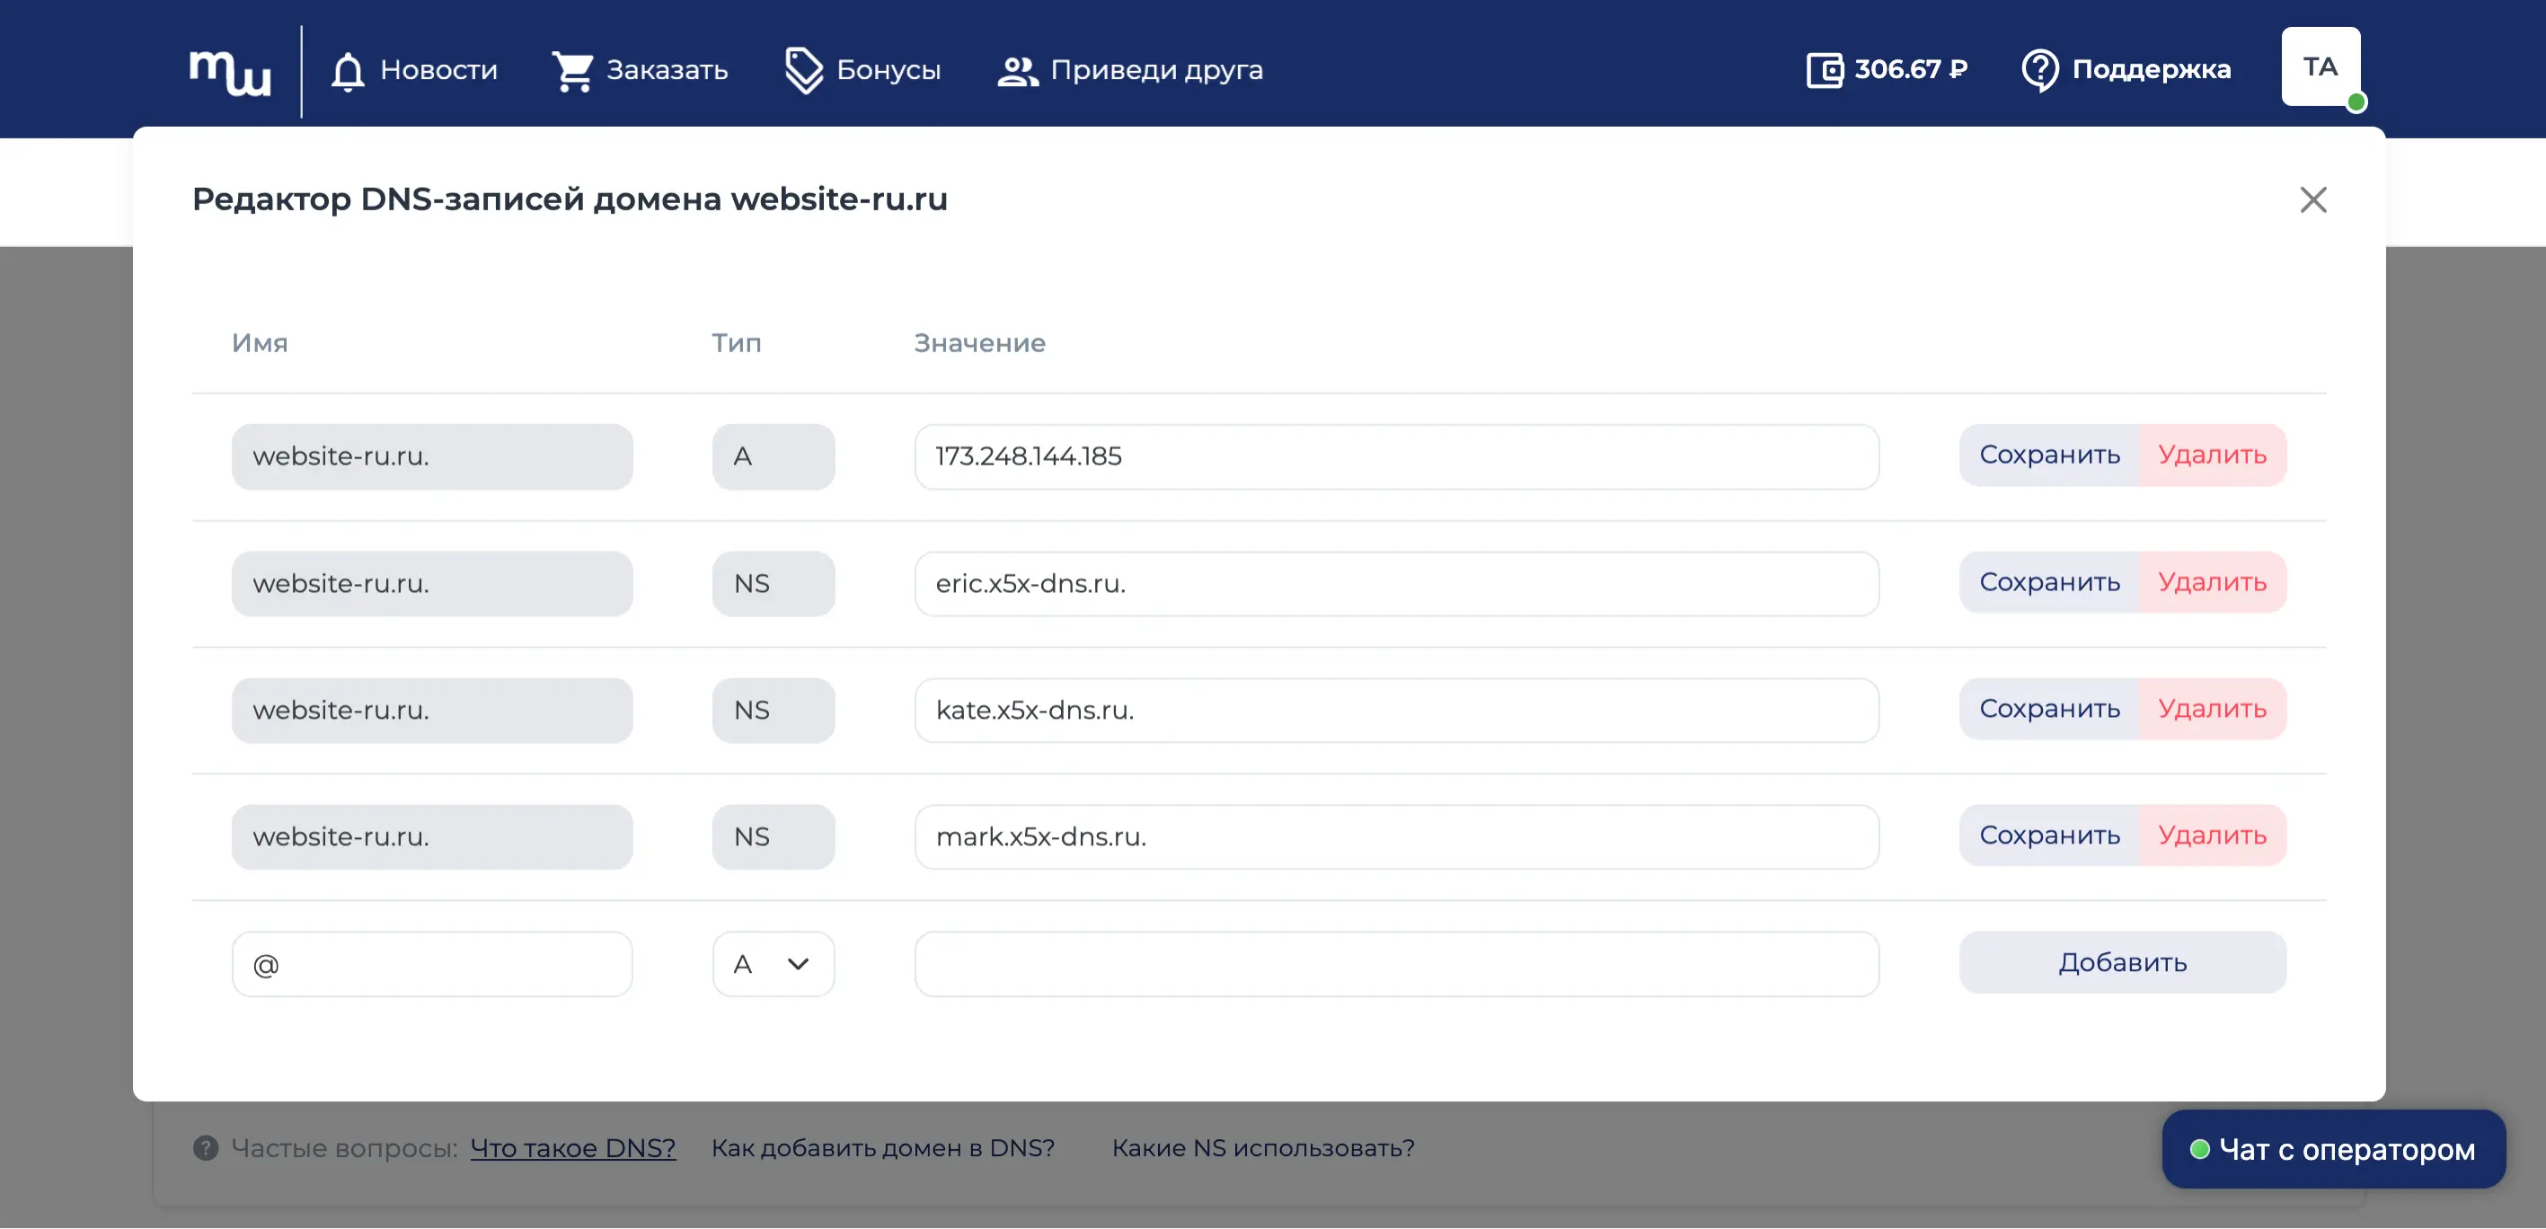
Task: Click the support question mark icon
Action: pos(2039,70)
